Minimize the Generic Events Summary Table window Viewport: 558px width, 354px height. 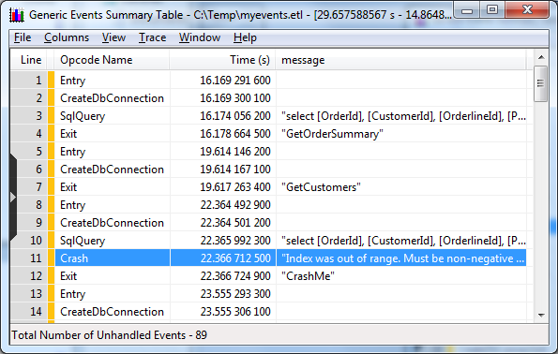click(x=467, y=10)
